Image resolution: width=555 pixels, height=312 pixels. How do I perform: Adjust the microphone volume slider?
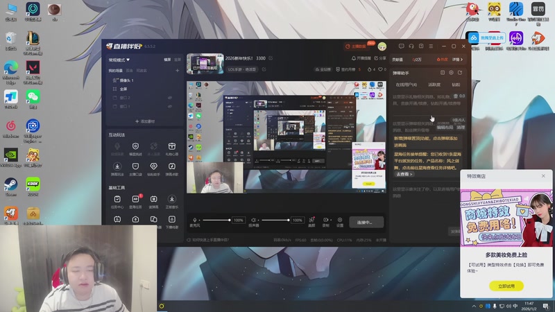coord(216,220)
